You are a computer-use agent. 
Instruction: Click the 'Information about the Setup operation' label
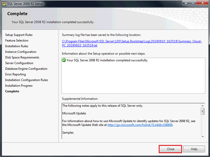tap(103, 54)
